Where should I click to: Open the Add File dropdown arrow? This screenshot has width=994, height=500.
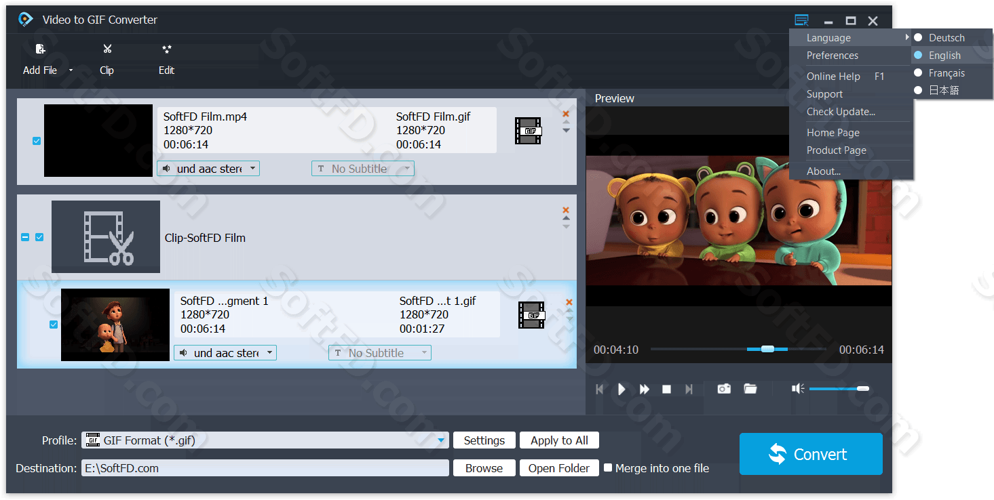(71, 70)
